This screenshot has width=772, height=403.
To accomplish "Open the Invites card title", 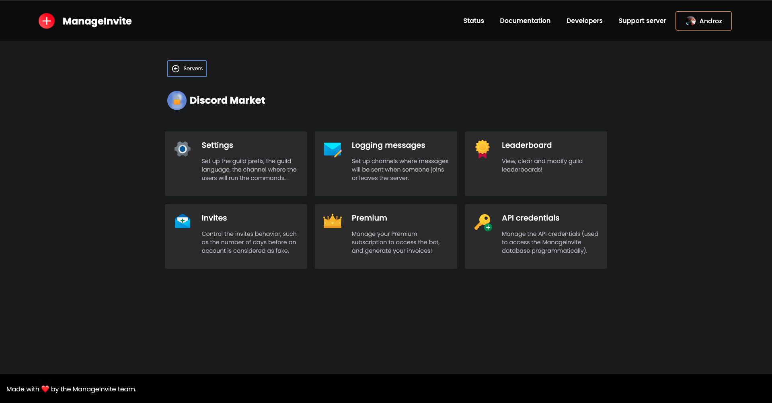I will [214, 218].
